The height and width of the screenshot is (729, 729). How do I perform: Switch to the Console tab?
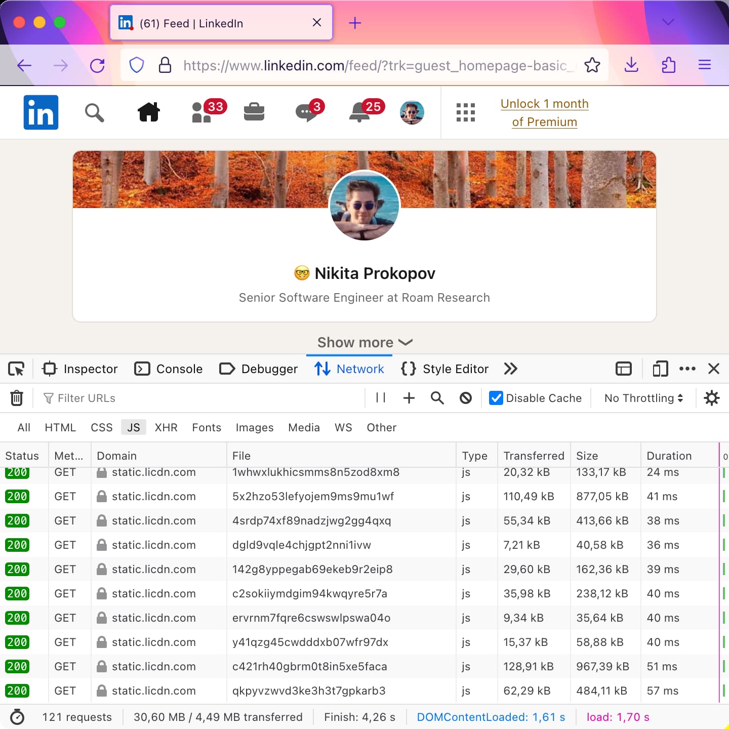click(x=169, y=369)
